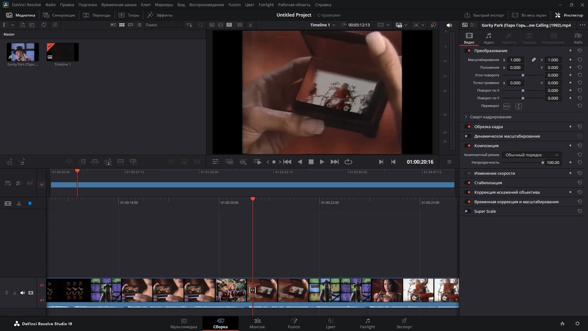This screenshot has height=331, width=588.
Task: Open the bypass color grades icon
Action: pos(433,25)
